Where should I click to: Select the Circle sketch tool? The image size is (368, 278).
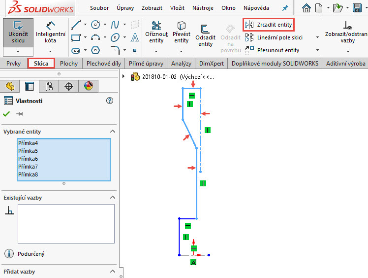point(95,25)
